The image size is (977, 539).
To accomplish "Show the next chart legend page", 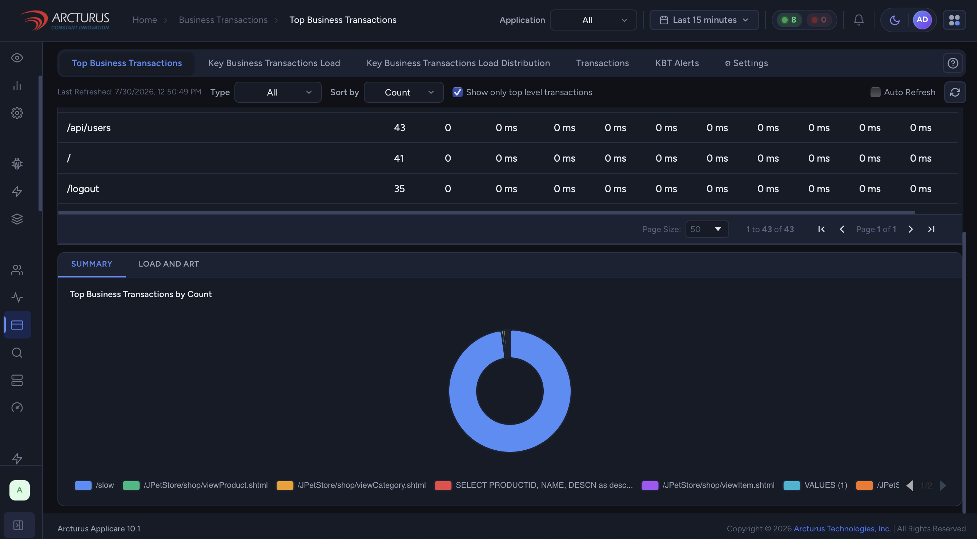I will [943, 485].
